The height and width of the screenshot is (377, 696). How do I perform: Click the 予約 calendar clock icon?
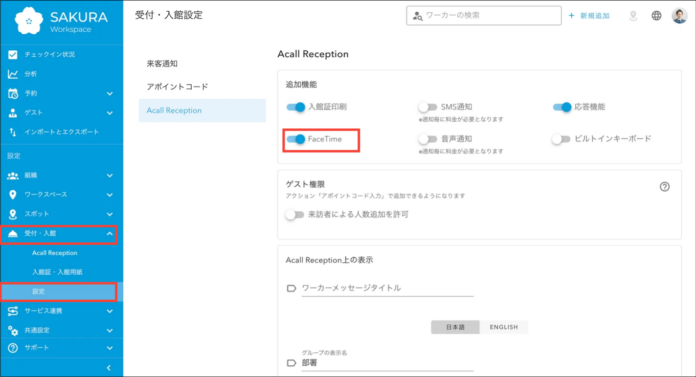[13, 93]
